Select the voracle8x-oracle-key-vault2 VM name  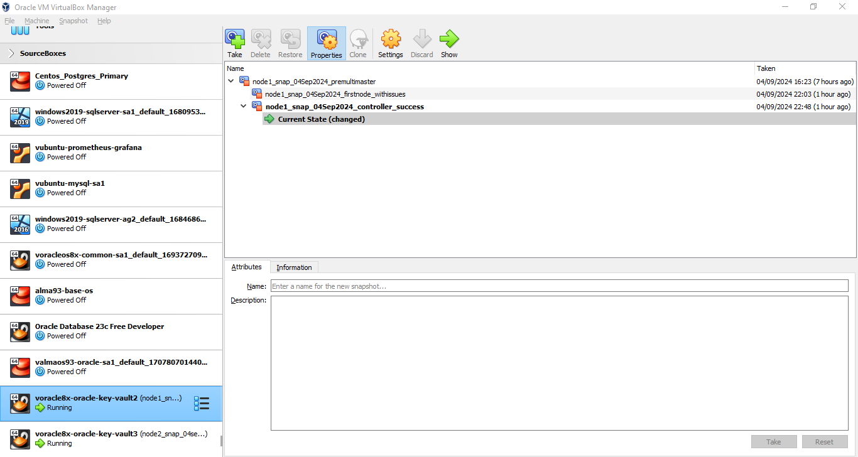point(86,398)
